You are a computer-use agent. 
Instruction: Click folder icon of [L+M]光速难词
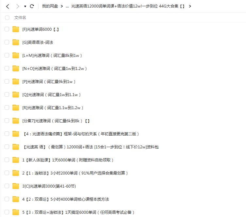[16, 55]
